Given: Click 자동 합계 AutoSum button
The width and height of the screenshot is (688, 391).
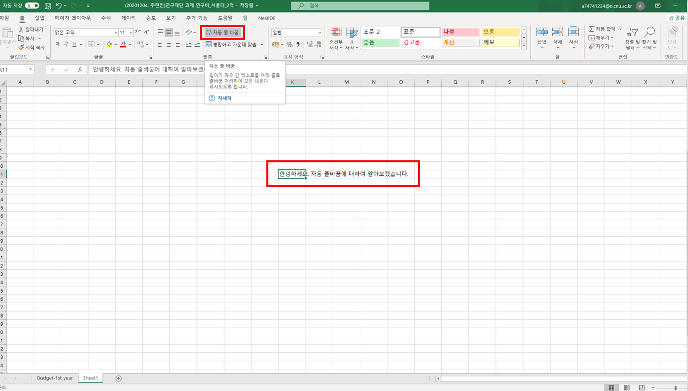Looking at the screenshot, I should point(602,29).
